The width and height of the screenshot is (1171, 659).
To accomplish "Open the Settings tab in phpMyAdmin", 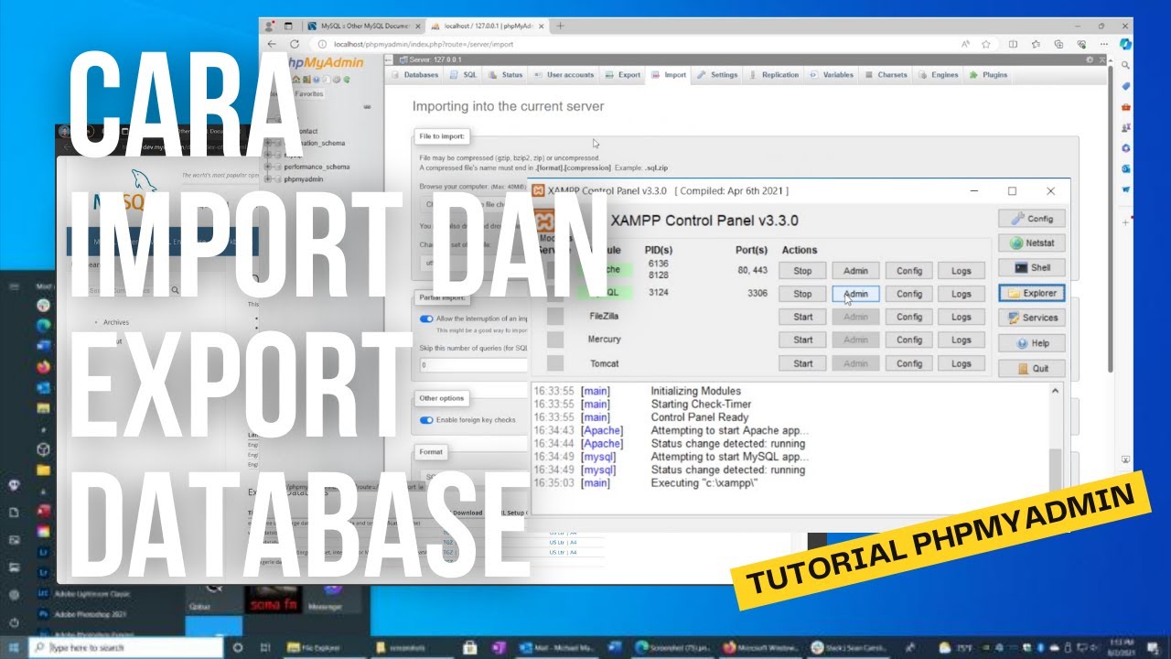I will pos(716,75).
